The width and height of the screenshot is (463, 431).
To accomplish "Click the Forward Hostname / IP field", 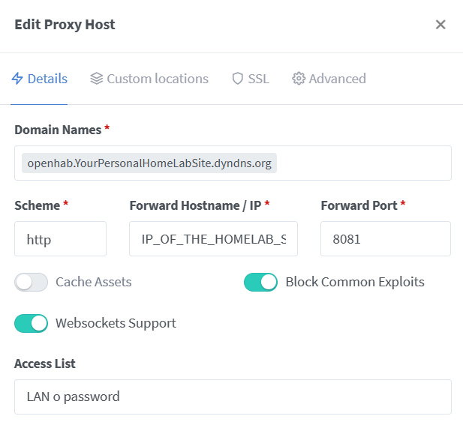I will [213, 239].
